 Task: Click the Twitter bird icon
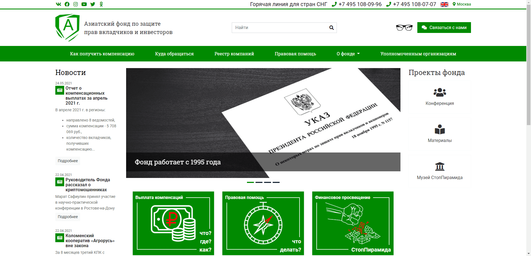pyautogui.click(x=93, y=4)
